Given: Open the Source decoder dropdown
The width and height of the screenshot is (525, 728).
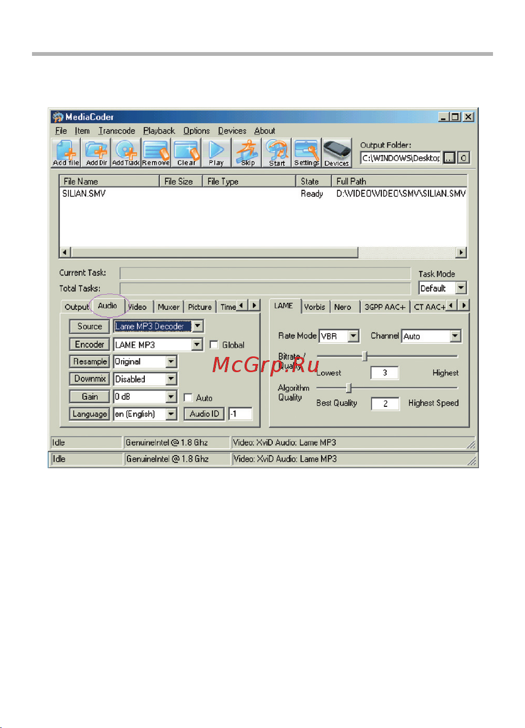Looking at the screenshot, I should pyautogui.click(x=198, y=326).
